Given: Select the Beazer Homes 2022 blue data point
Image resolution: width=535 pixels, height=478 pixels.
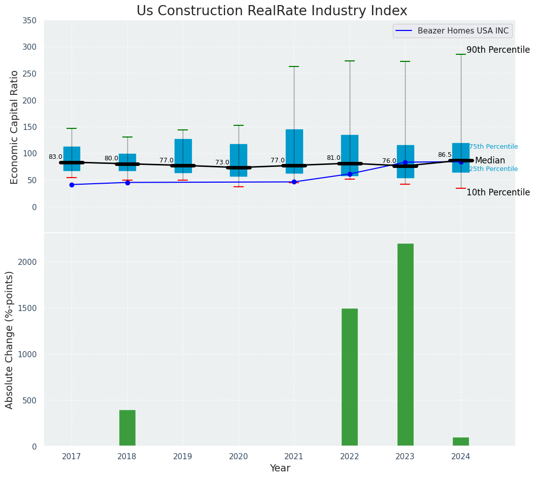Looking at the screenshot, I should (350, 174).
